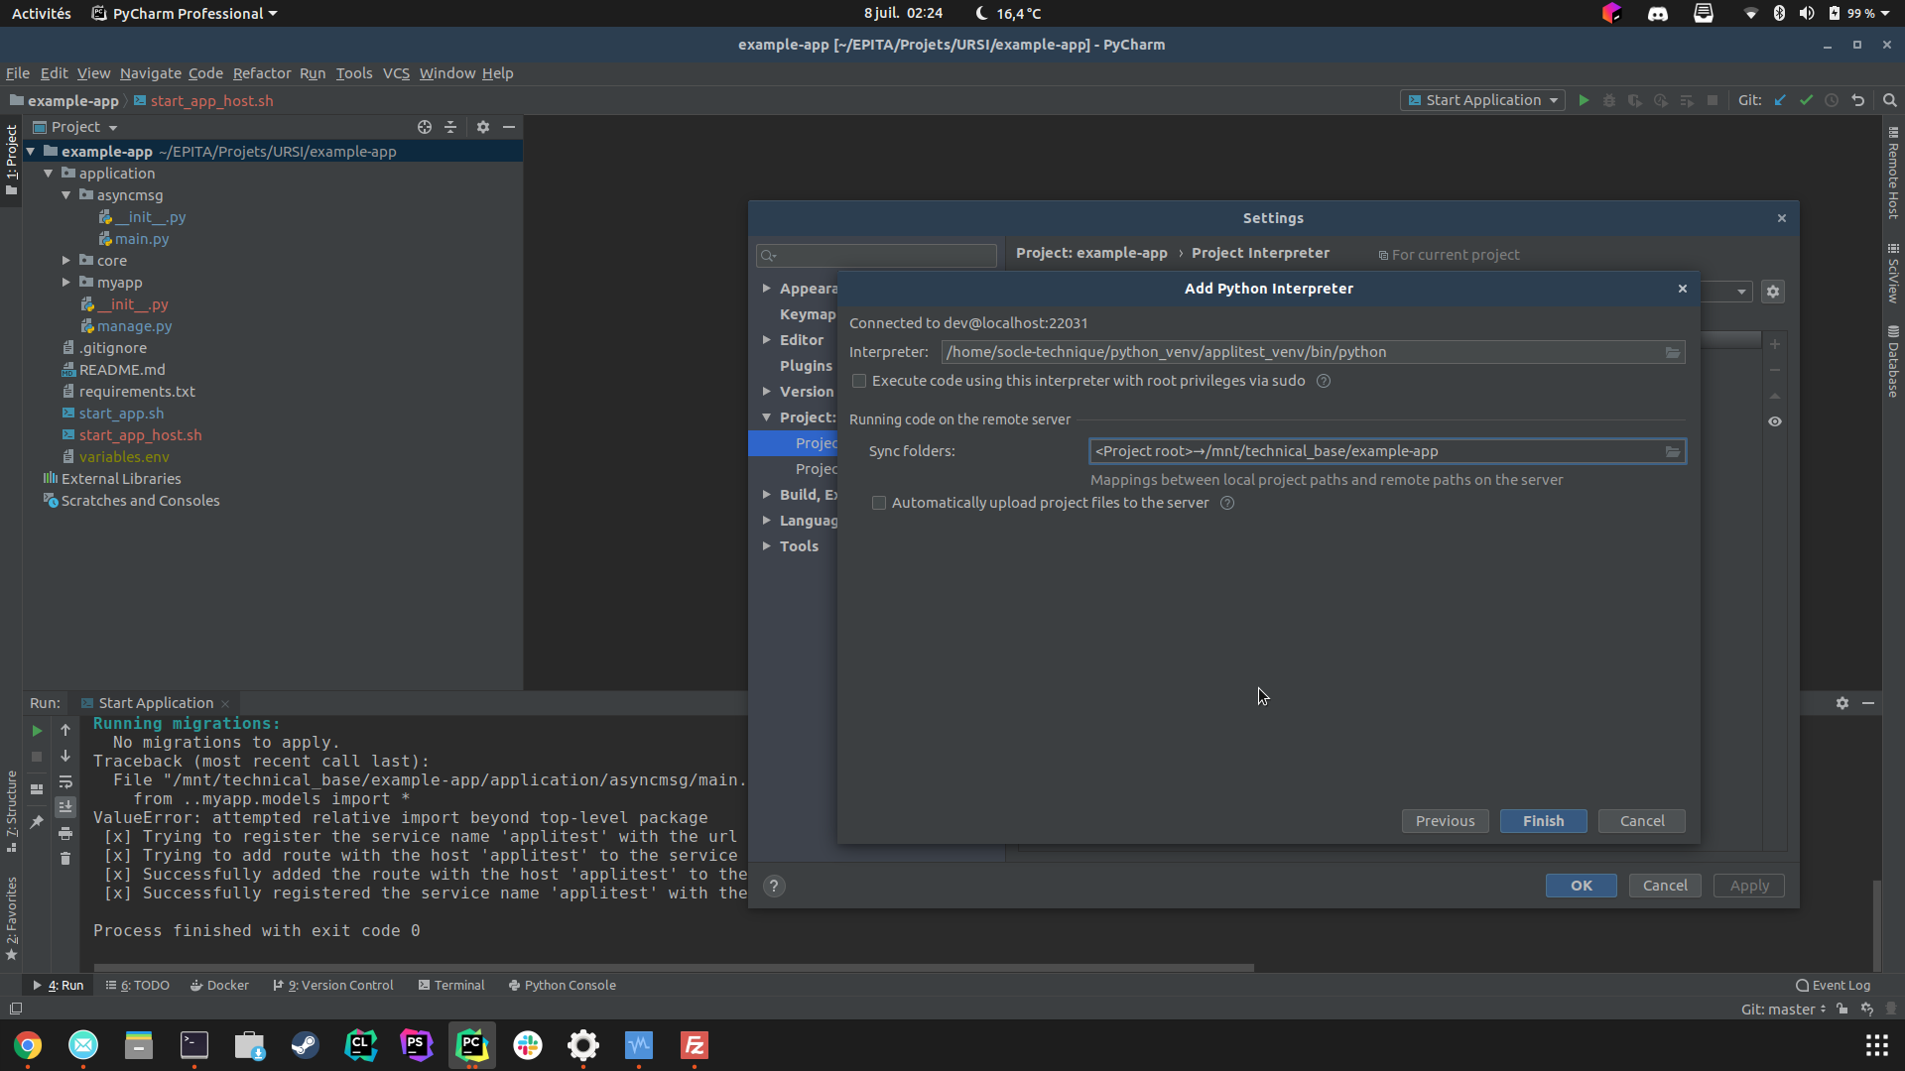Toggle soft-wrap icon in Run panel
Image resolution: width=1905 pixels, height=1071 pixels.
(65, 781)
